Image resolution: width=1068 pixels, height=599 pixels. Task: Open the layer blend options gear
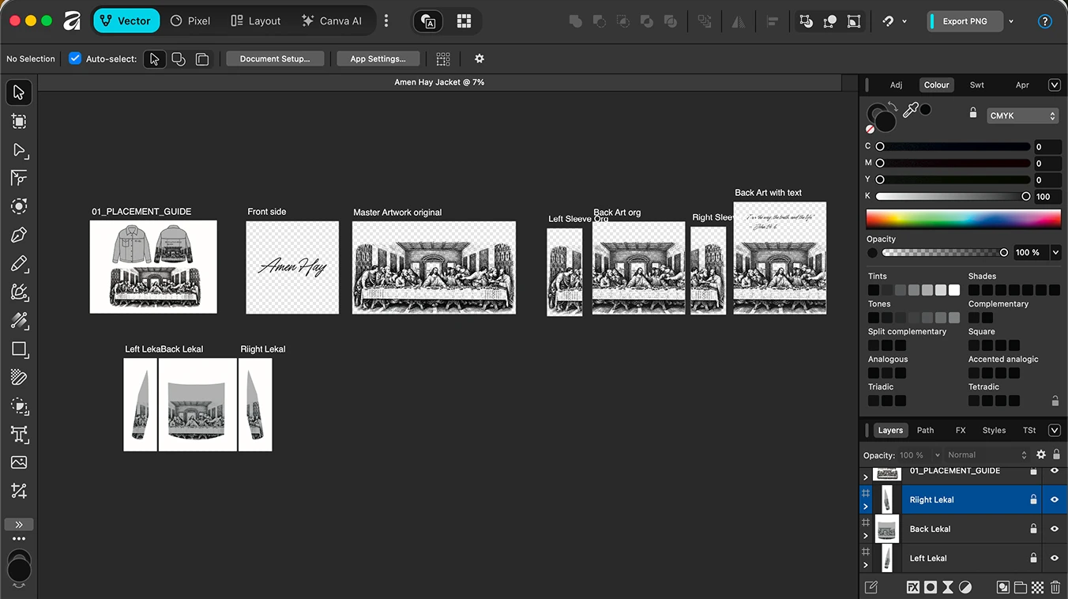click(1041, 455)
